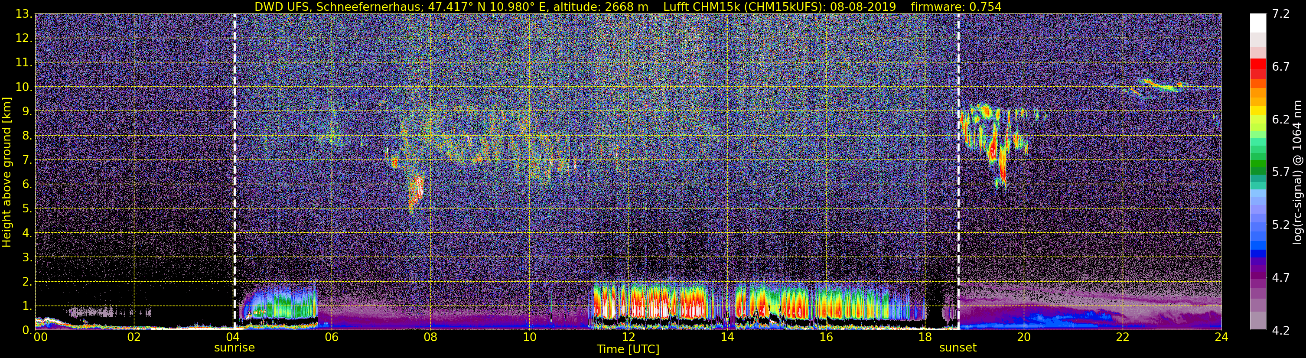
Task: Click the '02' time tick label
Action: coord(134,337)
